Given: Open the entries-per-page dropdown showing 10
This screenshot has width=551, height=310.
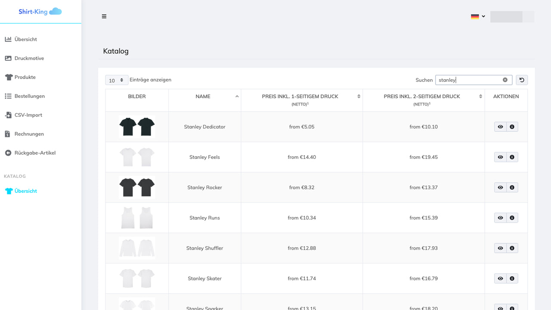Looking at the screenshot, I should pyautogui.click(x=116, y=80).
